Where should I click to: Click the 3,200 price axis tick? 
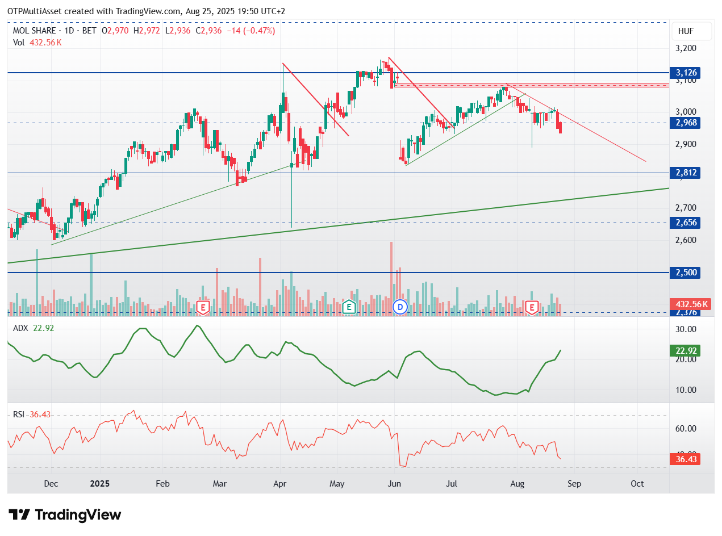(685, 48)
